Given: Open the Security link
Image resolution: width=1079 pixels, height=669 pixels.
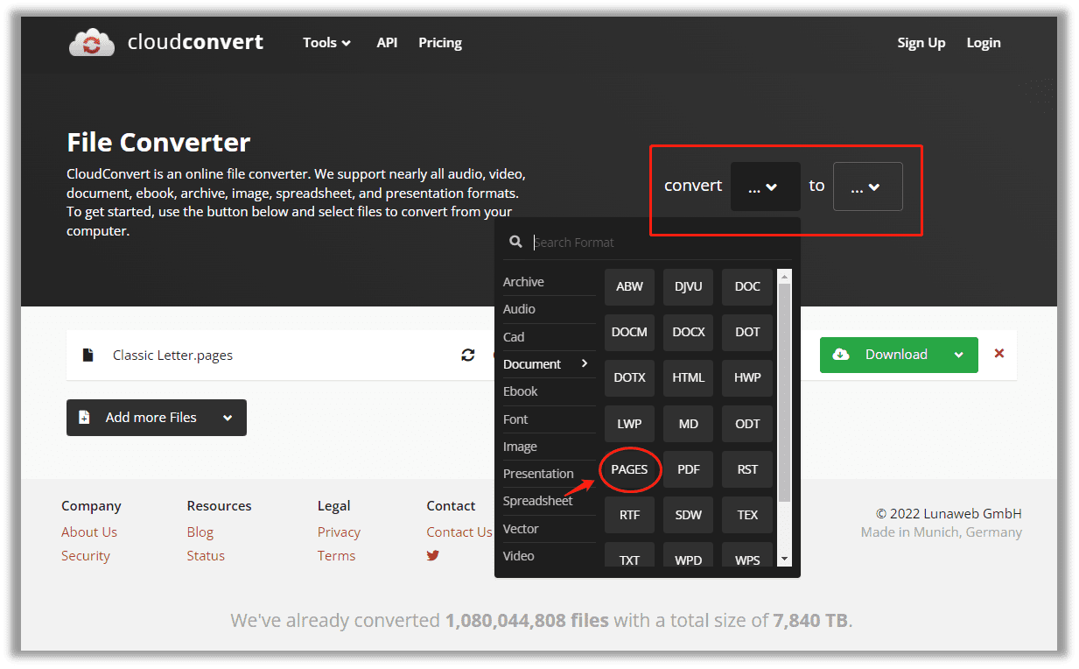Looking at the screenshot, I should coord(86,555).
